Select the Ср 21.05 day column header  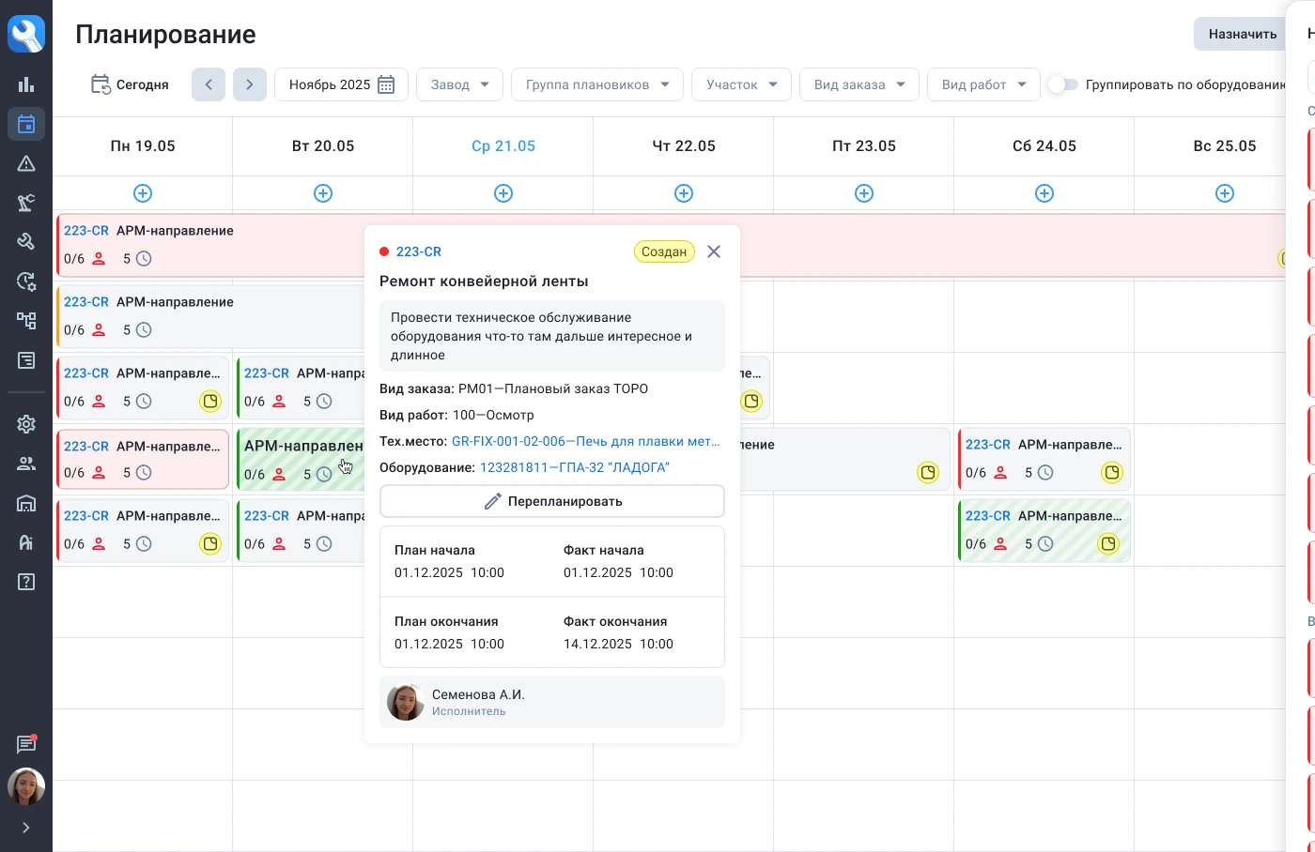click(503, 146)
